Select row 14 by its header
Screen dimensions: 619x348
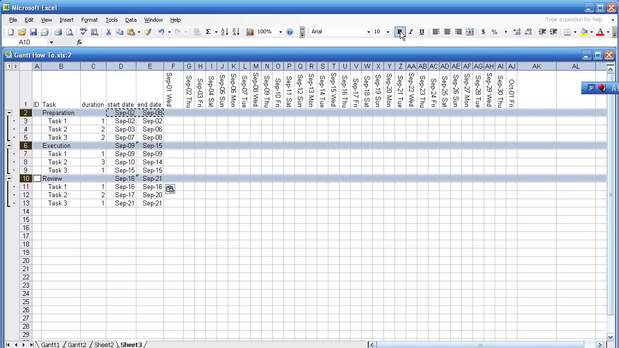(x=26, y=211)
